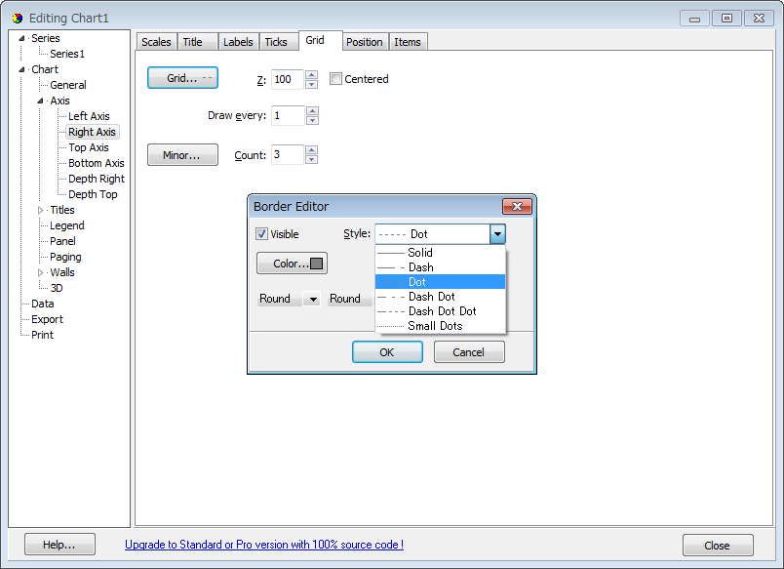Image resolution: width=784 pixels, height=569 pixels.
Task: Confirm border changes with OK
Action: [x=388, y=351]
